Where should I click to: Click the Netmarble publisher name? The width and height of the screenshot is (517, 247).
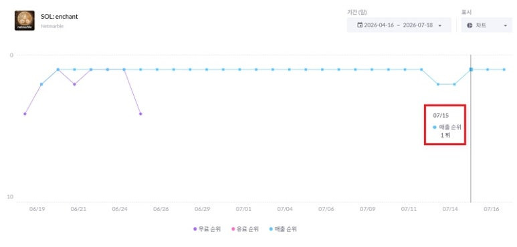(x=52, y=26)
